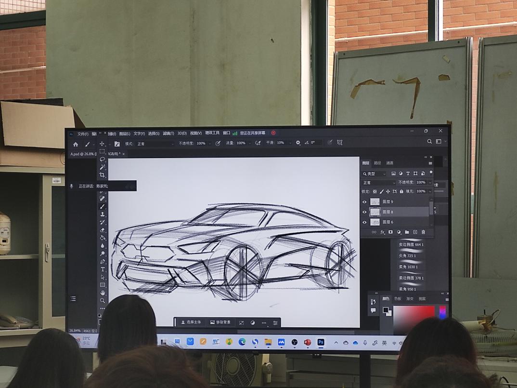Select the Move tool
Viewport: 517px width, 388px height.
pyautogui.click(x=102, y=144)
